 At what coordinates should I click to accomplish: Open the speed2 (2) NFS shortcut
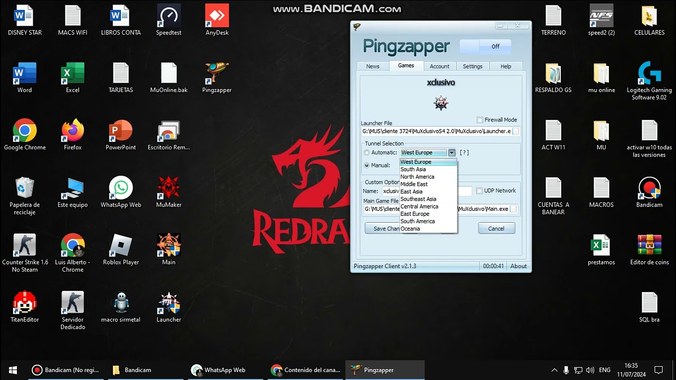601,20
